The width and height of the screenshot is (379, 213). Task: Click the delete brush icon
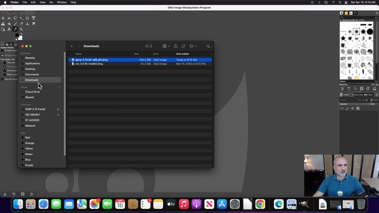(362, 89)
